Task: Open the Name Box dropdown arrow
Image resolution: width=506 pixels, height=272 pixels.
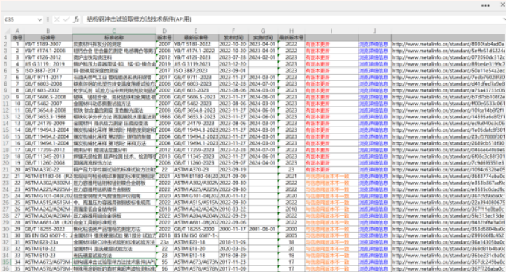Action: tap(39, 19)
